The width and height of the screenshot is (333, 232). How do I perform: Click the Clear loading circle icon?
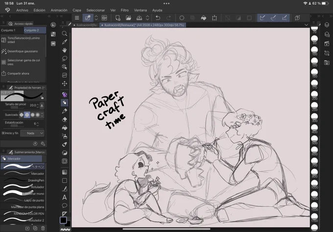tap(182, 18)
